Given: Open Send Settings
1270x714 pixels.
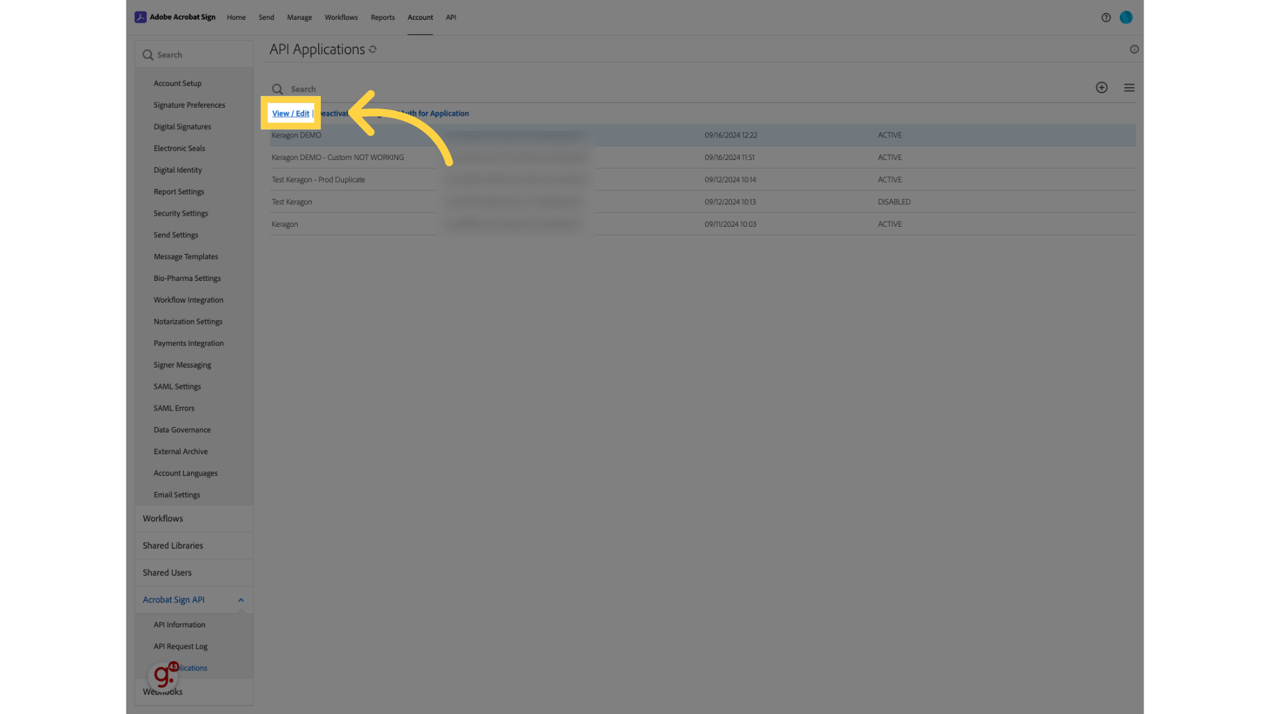Looking at the screenshot, I should [x=176, y=235].
